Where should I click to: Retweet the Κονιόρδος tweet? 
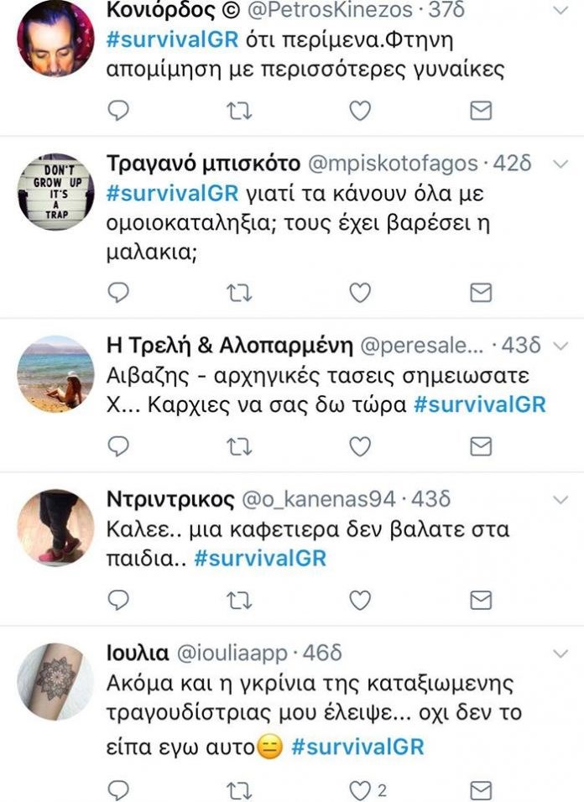click(239, 111)
